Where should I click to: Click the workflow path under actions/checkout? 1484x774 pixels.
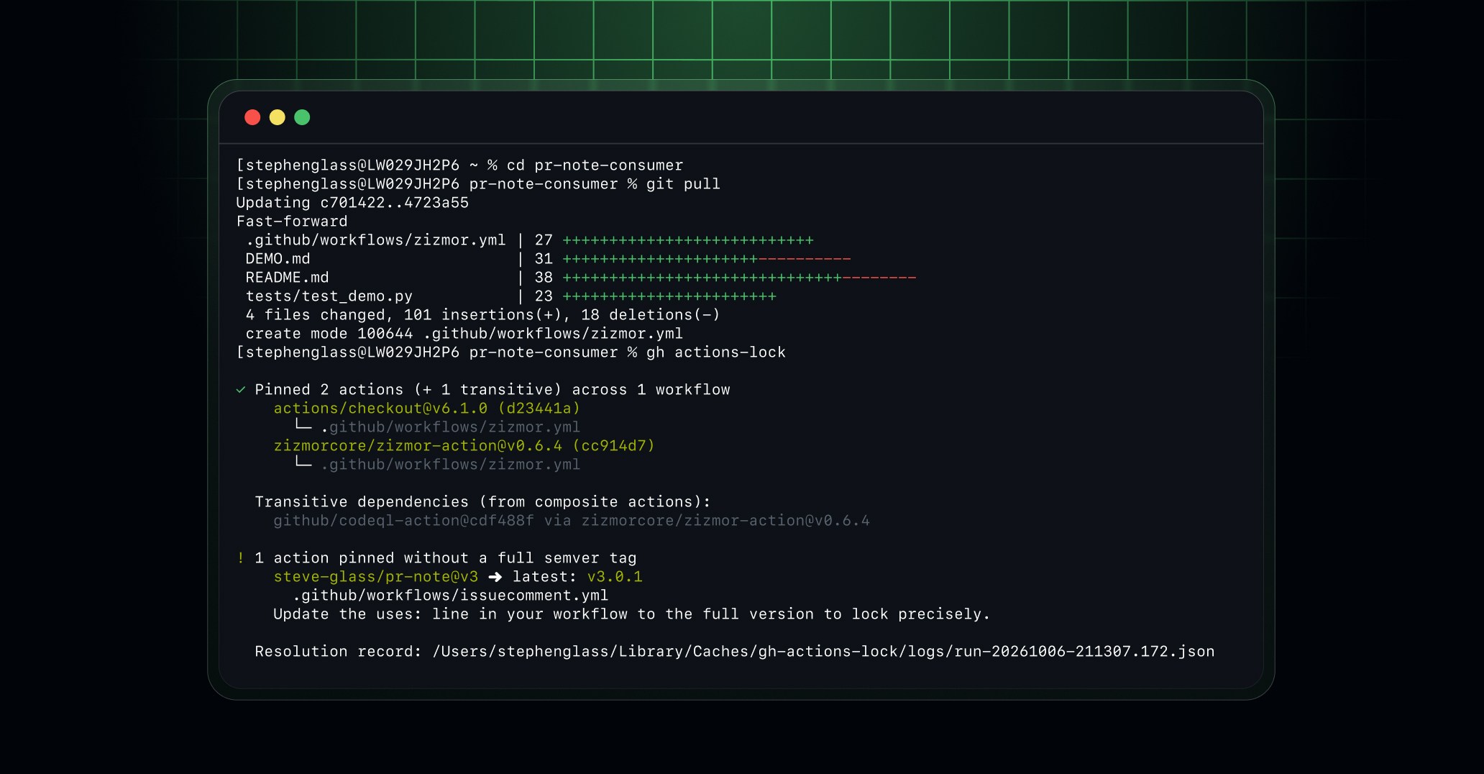[x=451, y=427]
